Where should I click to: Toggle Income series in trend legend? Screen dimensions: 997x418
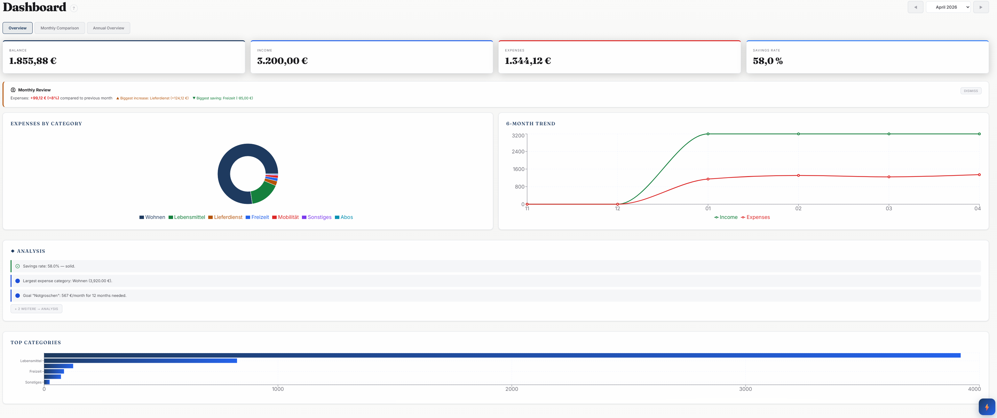click(x=726, y=217)
